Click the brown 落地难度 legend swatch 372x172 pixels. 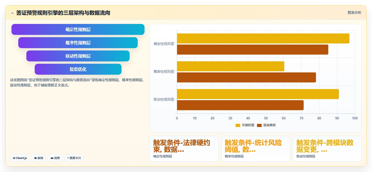pyautogui.click(x=259, y=125)
